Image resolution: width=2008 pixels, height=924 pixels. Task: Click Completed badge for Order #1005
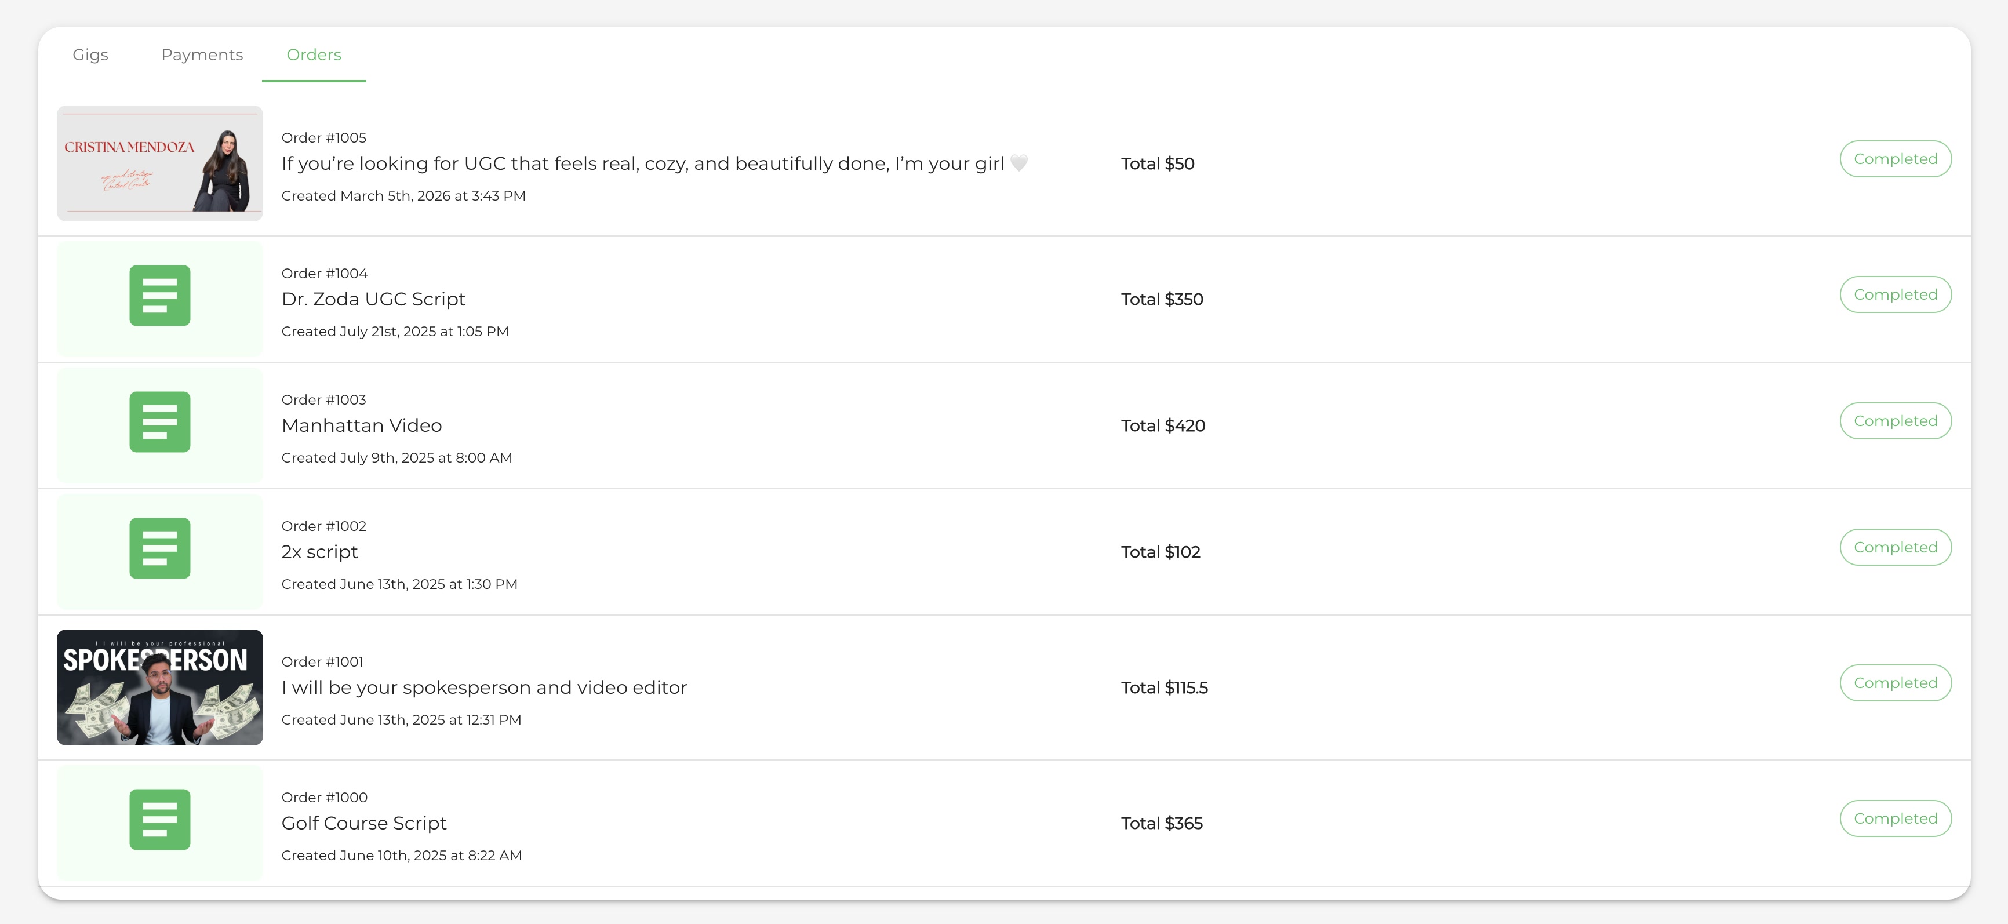coord(1895,159)
